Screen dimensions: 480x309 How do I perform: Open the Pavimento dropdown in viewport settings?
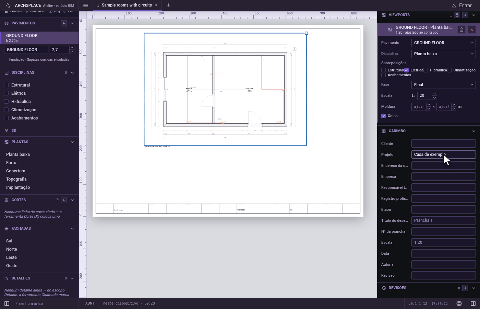coord(444,43)
